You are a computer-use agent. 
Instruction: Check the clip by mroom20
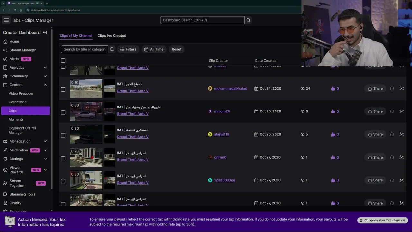coord(63,112)
